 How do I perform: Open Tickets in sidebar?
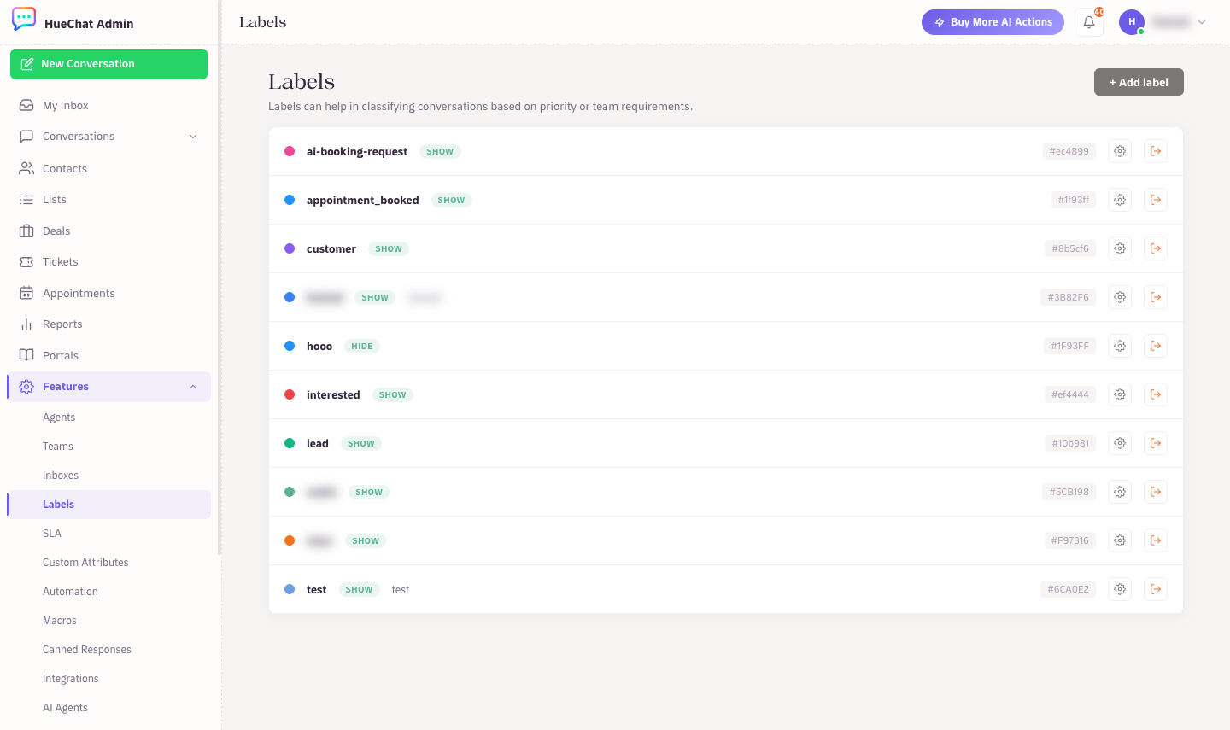[108, 262]
